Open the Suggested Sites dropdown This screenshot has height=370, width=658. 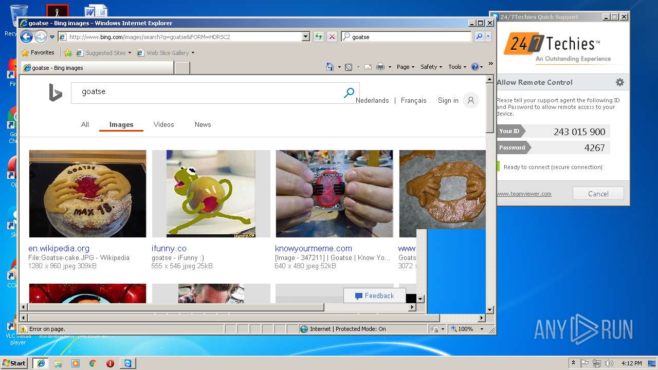[x=103, y=52]
